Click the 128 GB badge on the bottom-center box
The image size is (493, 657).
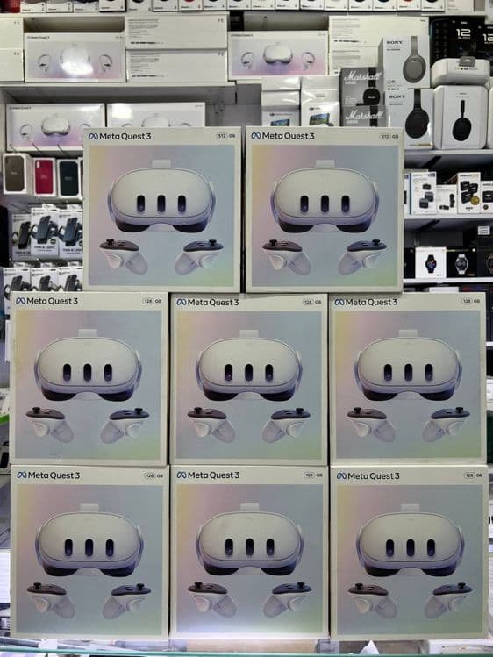(x=313, y=475)
